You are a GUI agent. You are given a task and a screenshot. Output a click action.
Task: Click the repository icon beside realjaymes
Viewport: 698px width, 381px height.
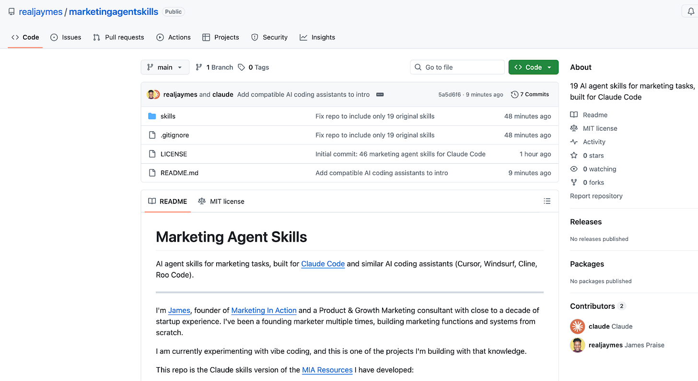[12, 12]
